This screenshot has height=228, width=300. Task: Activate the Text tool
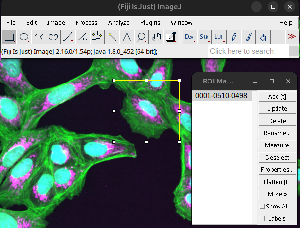click(x=127, y=37)
